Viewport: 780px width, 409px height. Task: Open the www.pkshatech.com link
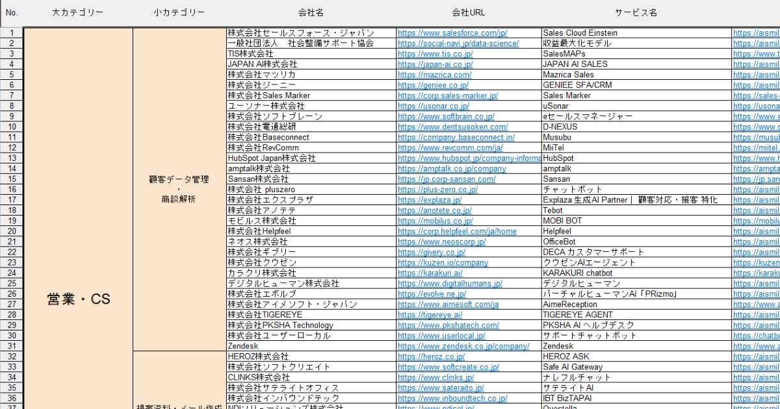pos(448,325)
